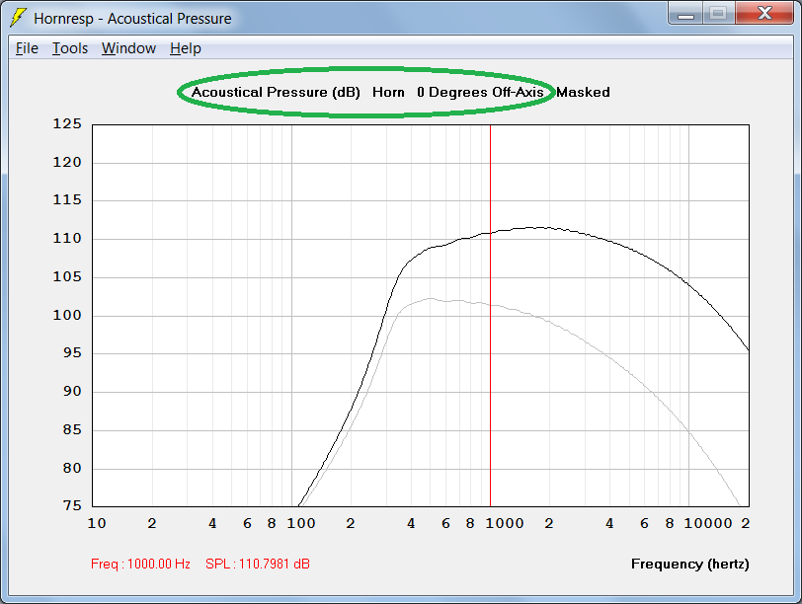Image resolution: width=802 pixels, height=604 pixels.
Task: Open the Tools menu
Action: (x=69, y=48)
